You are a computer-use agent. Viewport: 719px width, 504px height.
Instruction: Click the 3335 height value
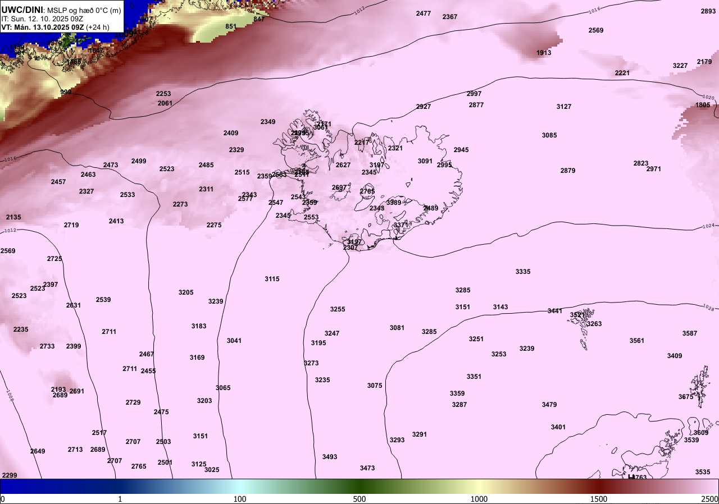point(523,272)
